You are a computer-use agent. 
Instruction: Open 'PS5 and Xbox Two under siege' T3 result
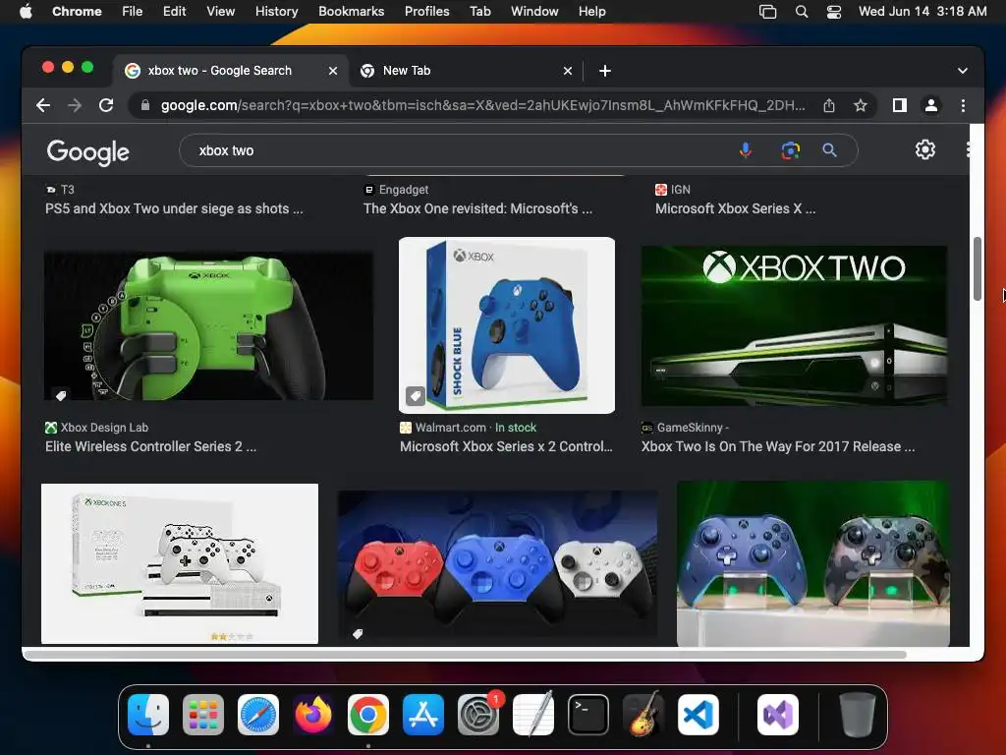point(174,208)
